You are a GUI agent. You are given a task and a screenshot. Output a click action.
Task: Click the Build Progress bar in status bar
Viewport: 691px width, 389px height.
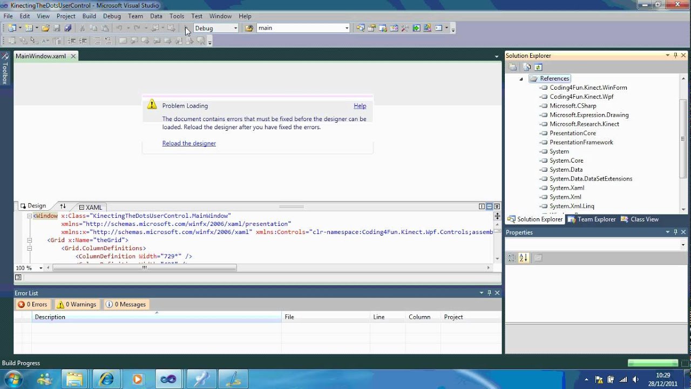tap(653, 363)
